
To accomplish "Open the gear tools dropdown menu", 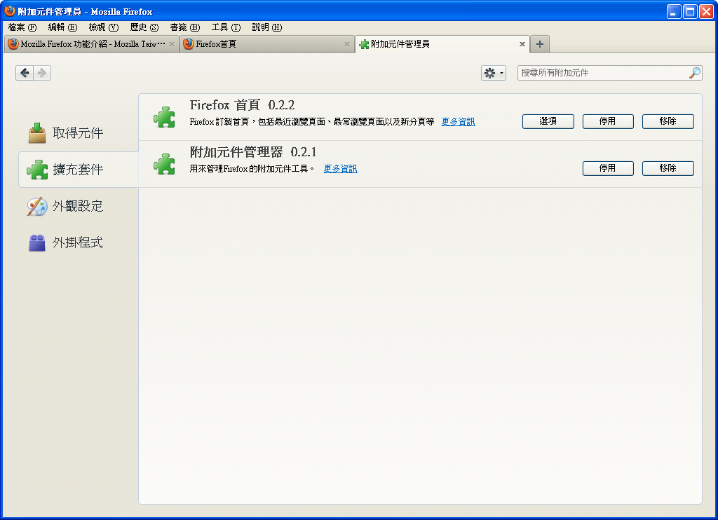I will 493,73.
